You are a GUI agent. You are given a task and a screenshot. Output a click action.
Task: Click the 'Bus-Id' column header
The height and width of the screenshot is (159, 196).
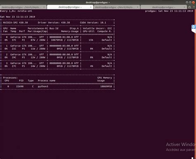tap(54, 28)
